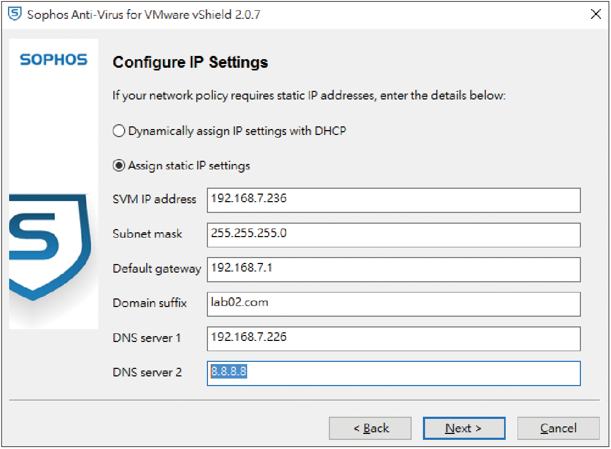Click the Default gateway input field

[393, 269]
